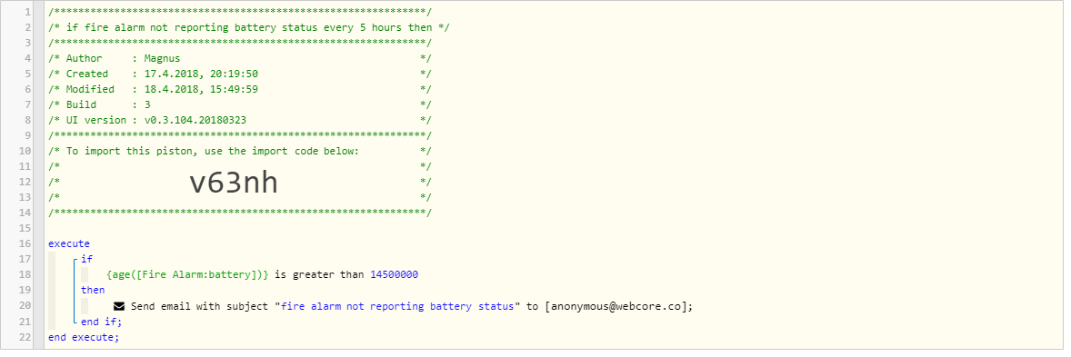The image size is (1071, 357).
Task: Click the piston title comment on line 2
Action: pos(248,27)
